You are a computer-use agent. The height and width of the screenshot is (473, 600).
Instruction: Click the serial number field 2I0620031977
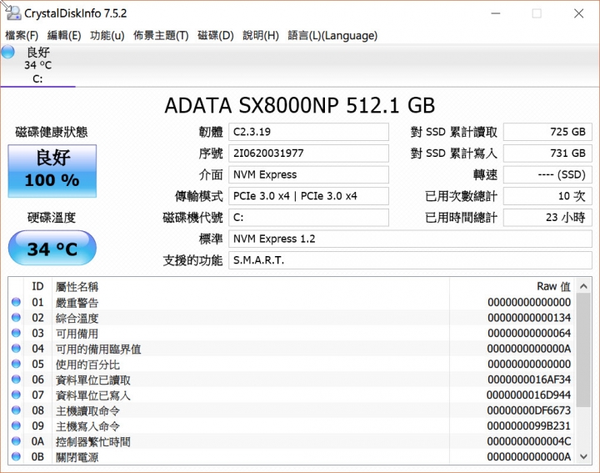[x=308, y=153]
